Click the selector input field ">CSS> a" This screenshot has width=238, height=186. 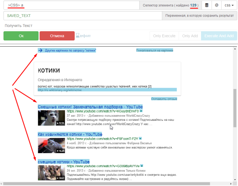click(x=71, y=5)
